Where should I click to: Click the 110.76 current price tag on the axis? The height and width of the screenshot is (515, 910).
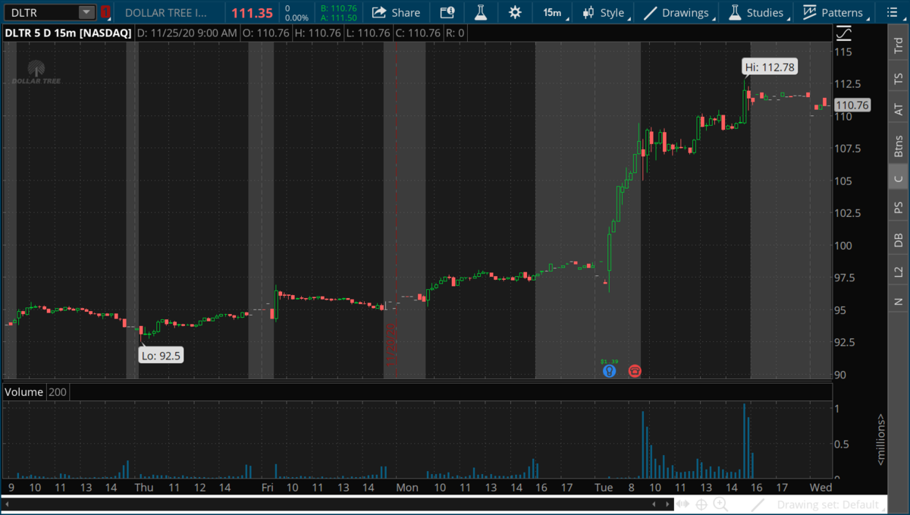click(852, 105)
